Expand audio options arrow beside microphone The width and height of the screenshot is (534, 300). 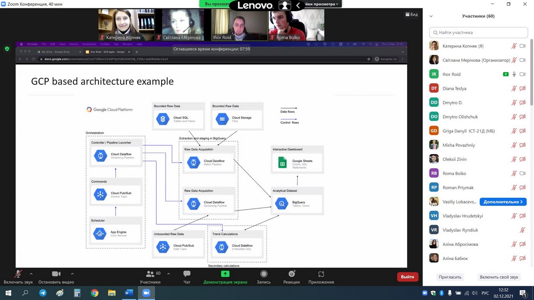(31, 274)
